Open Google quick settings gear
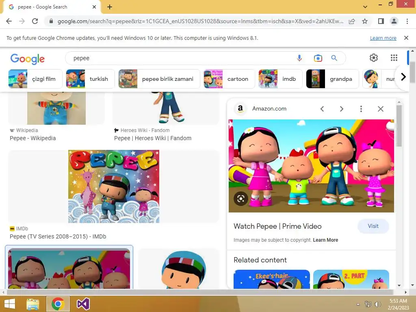Image resolution: width=416 pixels, height=312 pixels. tap(374, 58)
